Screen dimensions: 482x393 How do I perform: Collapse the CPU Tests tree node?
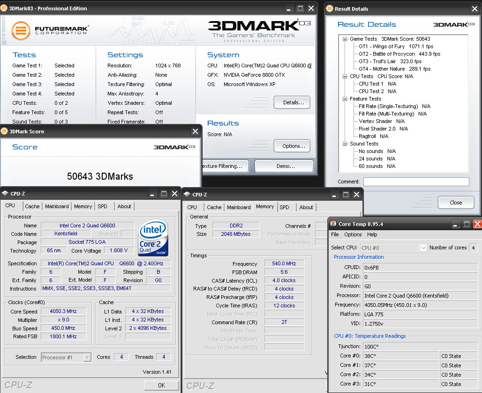tap(345, 76)
